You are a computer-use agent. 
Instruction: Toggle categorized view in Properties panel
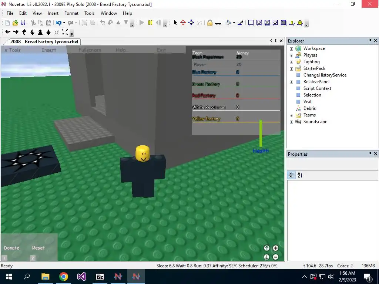[x=292, y=175]
